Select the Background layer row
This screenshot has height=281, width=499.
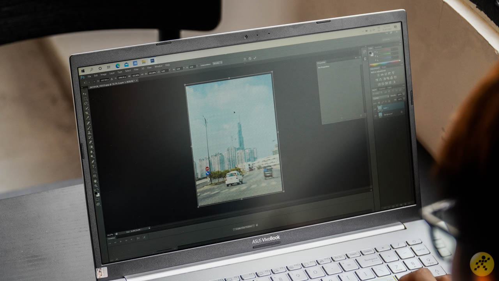pos(389,114)
